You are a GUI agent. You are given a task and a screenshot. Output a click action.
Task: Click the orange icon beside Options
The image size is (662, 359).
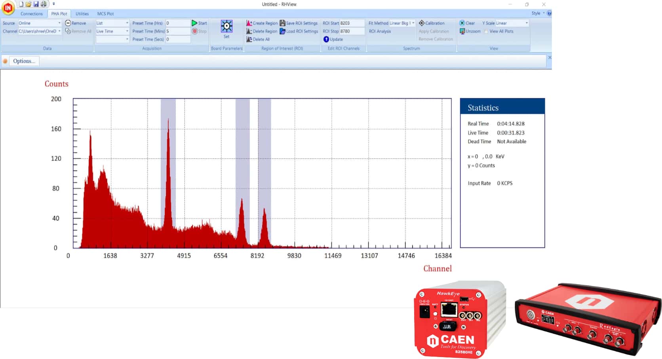(x=5, y=61)
